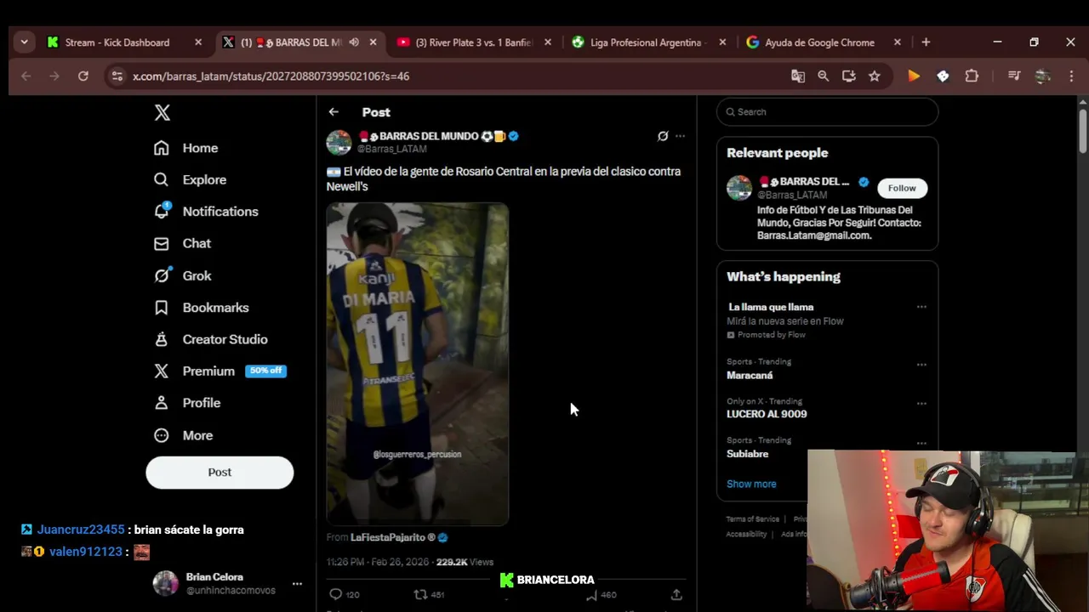Follow BARRAS DEL MUNDO account

(x=902, y=188)
